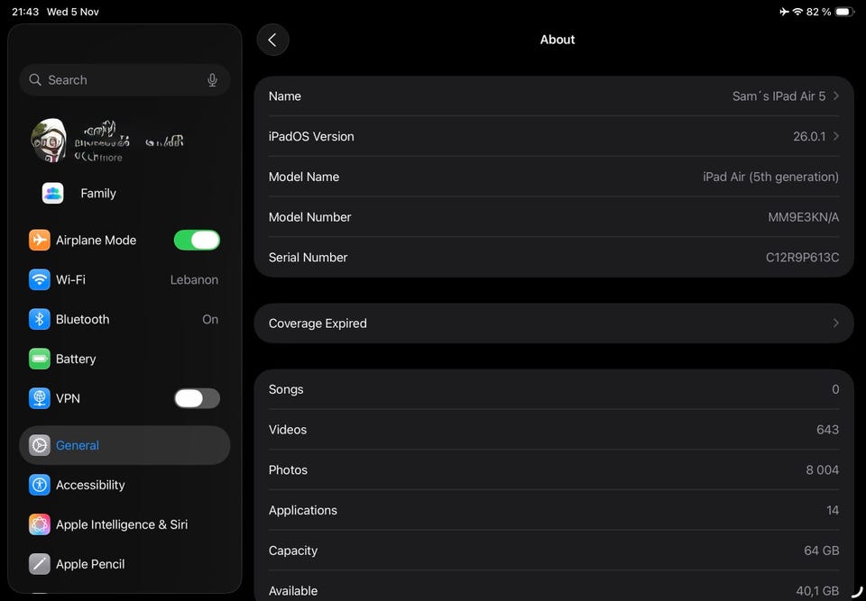The width and height of the screenshot is (866, 601).
Task: Tap the General gear icon
Action: [39, 445]
